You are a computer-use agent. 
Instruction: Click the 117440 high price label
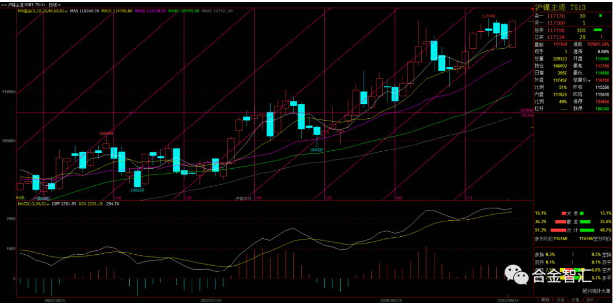(489, 16)
